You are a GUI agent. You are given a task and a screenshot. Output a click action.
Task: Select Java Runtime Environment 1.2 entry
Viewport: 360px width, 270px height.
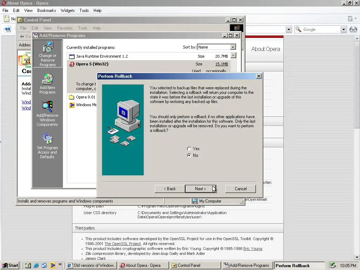pos(149,56)
